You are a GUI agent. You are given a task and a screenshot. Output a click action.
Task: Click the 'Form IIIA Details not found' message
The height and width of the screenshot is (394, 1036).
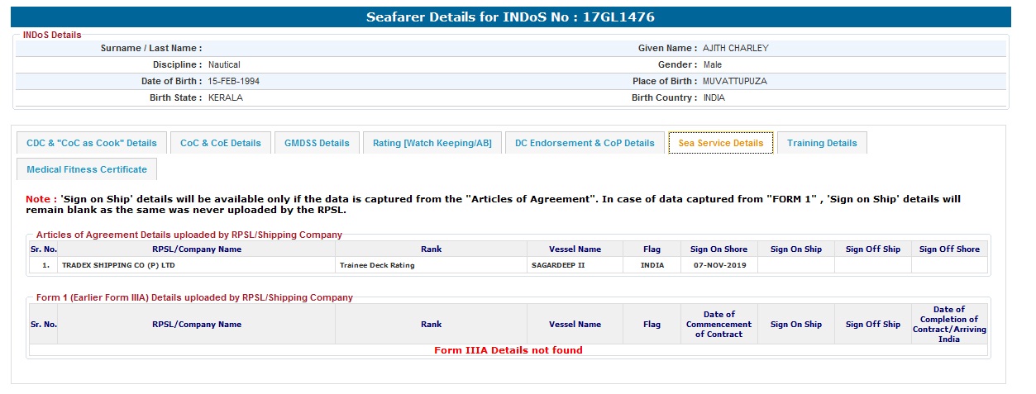[x=508, y=350]
